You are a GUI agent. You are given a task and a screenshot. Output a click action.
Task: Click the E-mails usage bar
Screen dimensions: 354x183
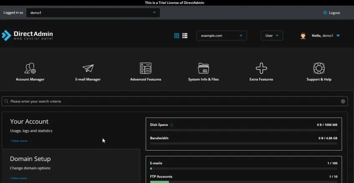tap(244, 168)
